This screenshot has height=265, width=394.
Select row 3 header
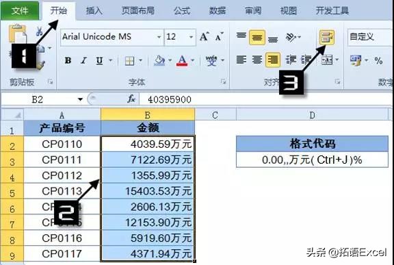(x=12, y=160)
